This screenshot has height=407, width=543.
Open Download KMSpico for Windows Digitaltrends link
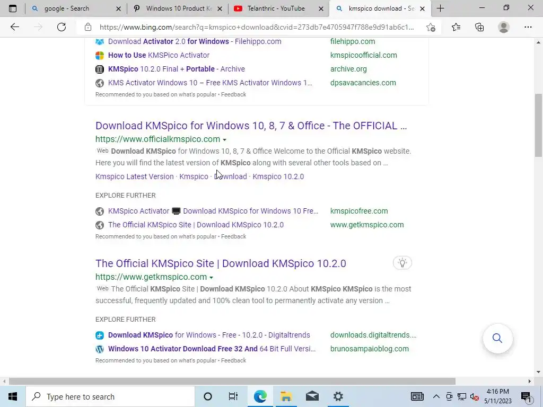(209, 335)
